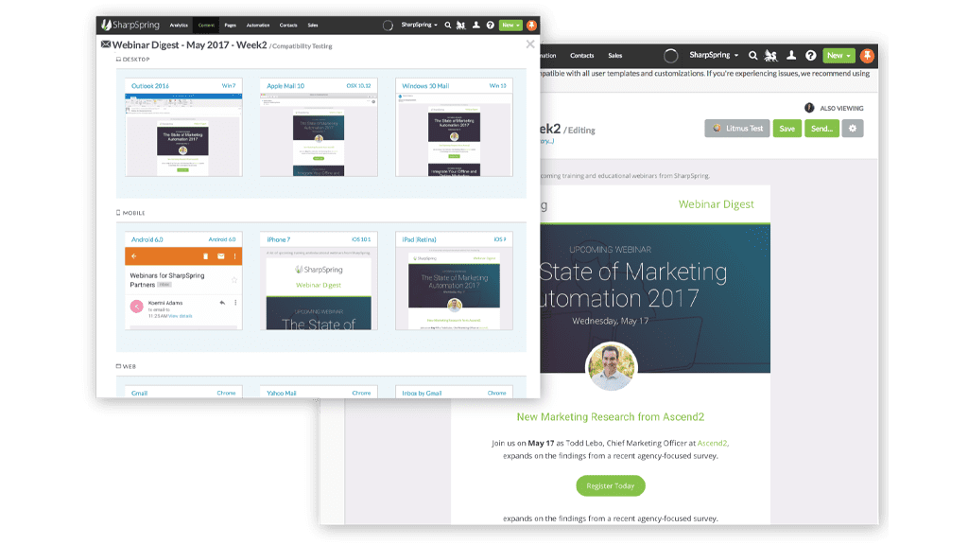
Task: Open the gear settings button next to Send
Action: [x=853, y=129]
